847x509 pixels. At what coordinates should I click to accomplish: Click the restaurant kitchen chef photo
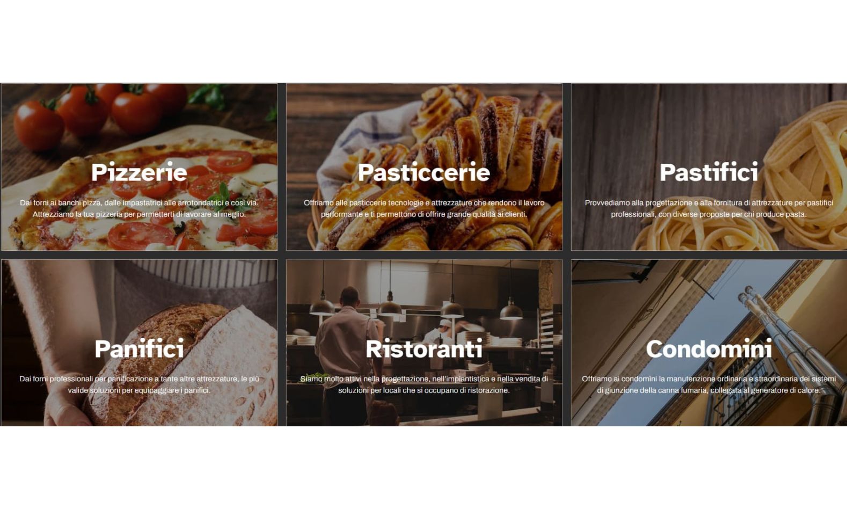424,343
